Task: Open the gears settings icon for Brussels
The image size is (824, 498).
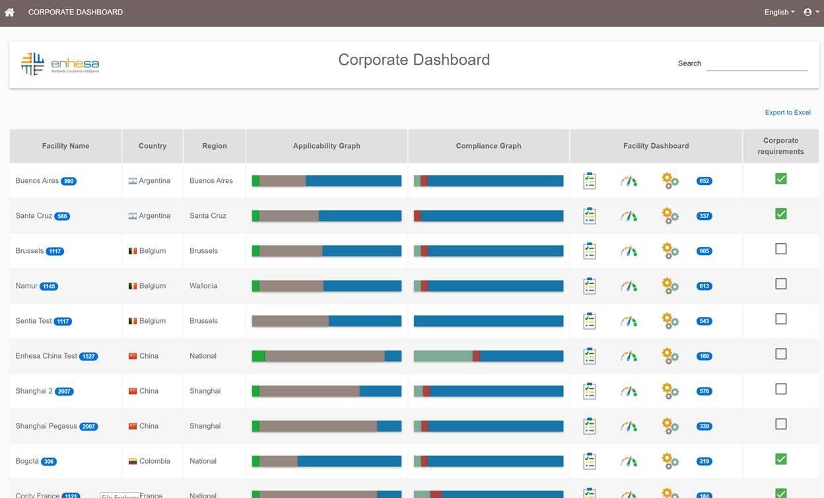Action: tap(670, 251)
